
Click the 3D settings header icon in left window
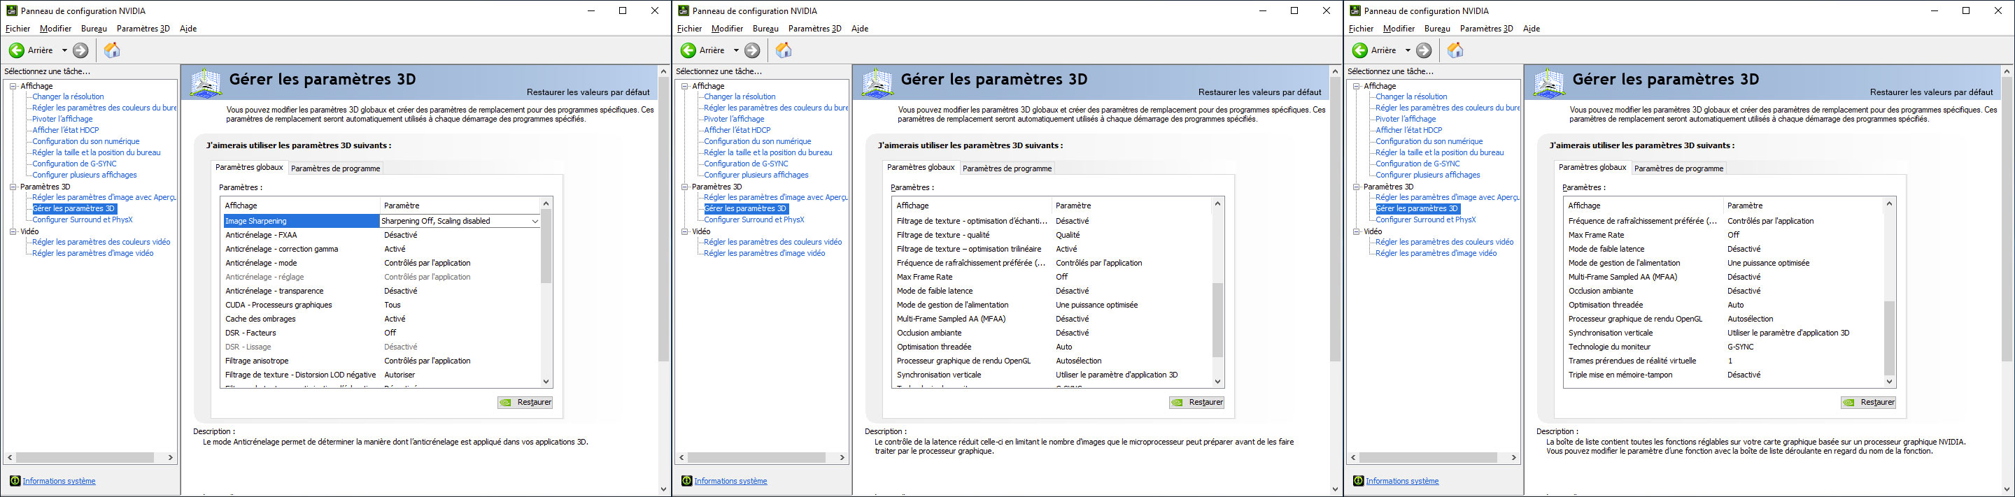[x=206, y=82]
